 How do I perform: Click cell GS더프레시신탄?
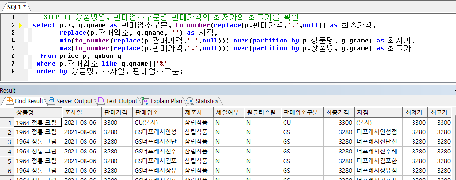[157, 142]
